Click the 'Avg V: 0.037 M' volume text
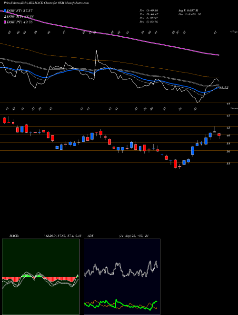The image size is (238, 315). [188, 10]
